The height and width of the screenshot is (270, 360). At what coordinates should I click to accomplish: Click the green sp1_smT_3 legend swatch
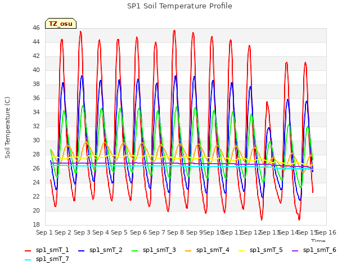pos(135,251)
